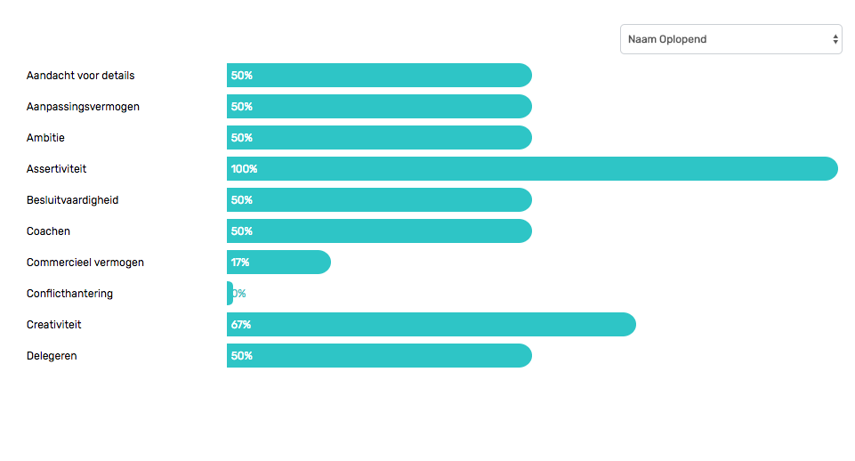
Task: Click the Commercieel vermogen 17% bar
Action: click(278, 262)
